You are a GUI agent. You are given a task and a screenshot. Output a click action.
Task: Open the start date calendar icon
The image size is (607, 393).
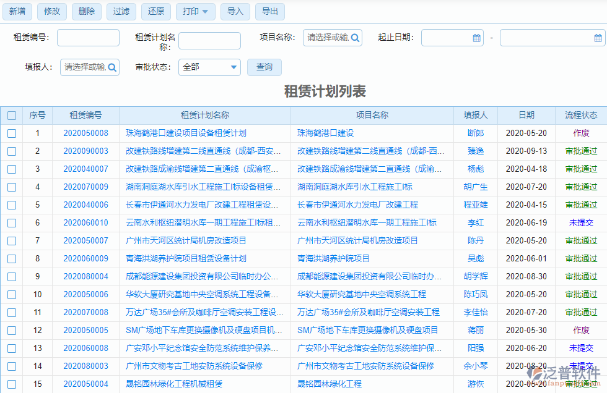[x=476, y=37]
